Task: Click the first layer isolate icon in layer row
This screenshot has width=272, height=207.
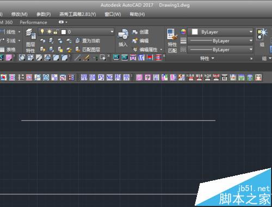Action: tap(43, 41)
